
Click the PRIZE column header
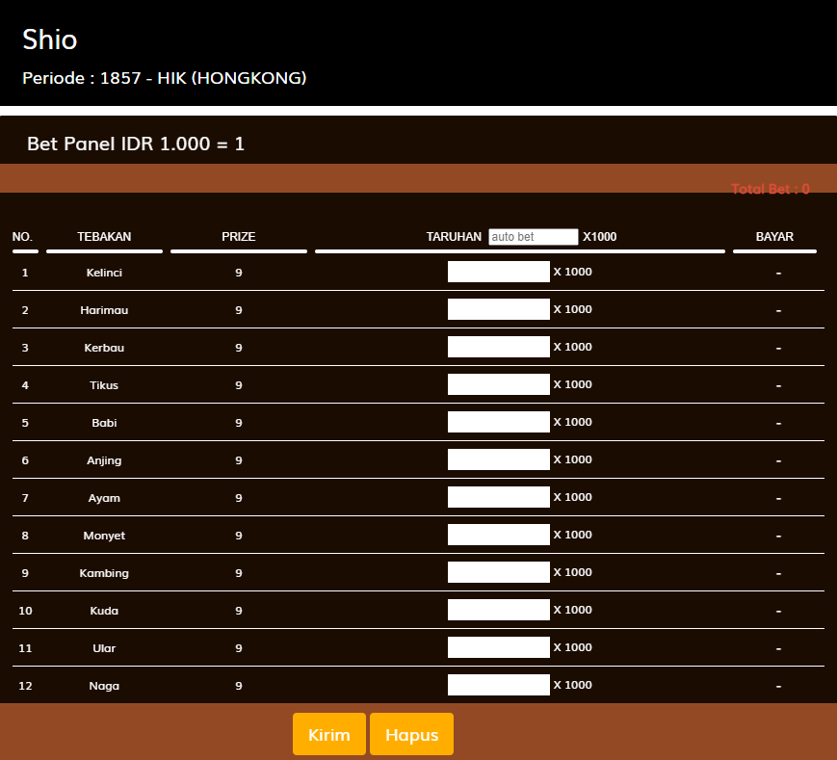click(x=238, y=237)
